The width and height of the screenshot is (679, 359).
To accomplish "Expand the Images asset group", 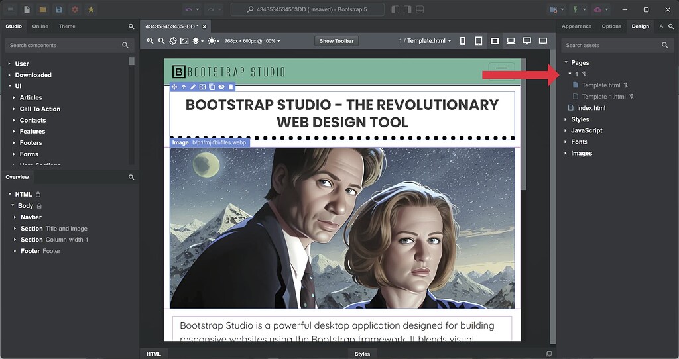I will pos(566,153).
